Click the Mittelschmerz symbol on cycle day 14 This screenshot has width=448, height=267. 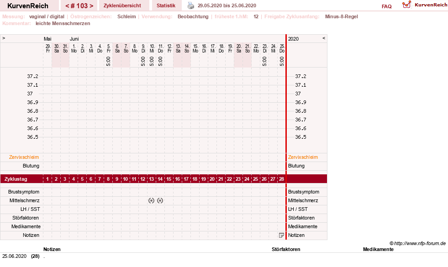(x=160, y=201)
